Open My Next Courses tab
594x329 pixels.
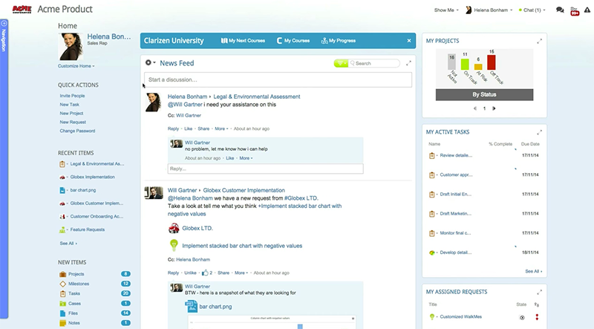[243, 41]
